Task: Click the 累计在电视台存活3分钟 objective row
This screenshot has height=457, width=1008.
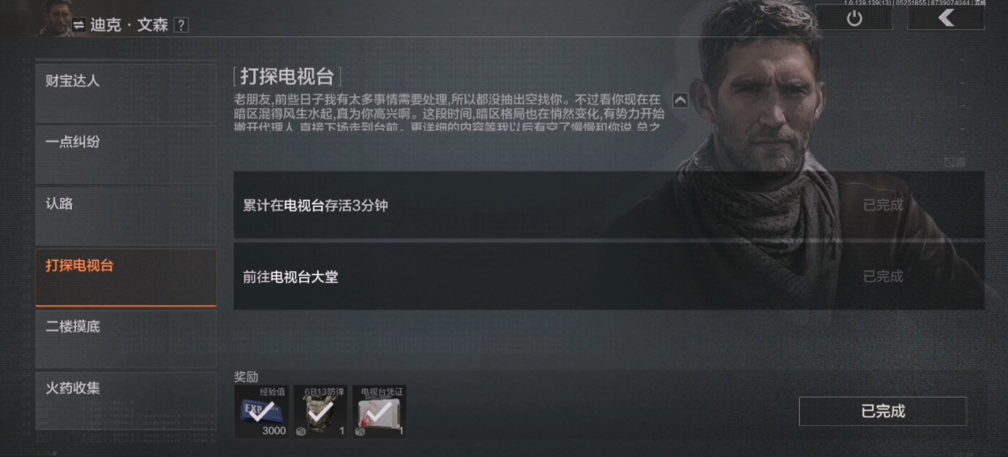Action: coord(609,205)
